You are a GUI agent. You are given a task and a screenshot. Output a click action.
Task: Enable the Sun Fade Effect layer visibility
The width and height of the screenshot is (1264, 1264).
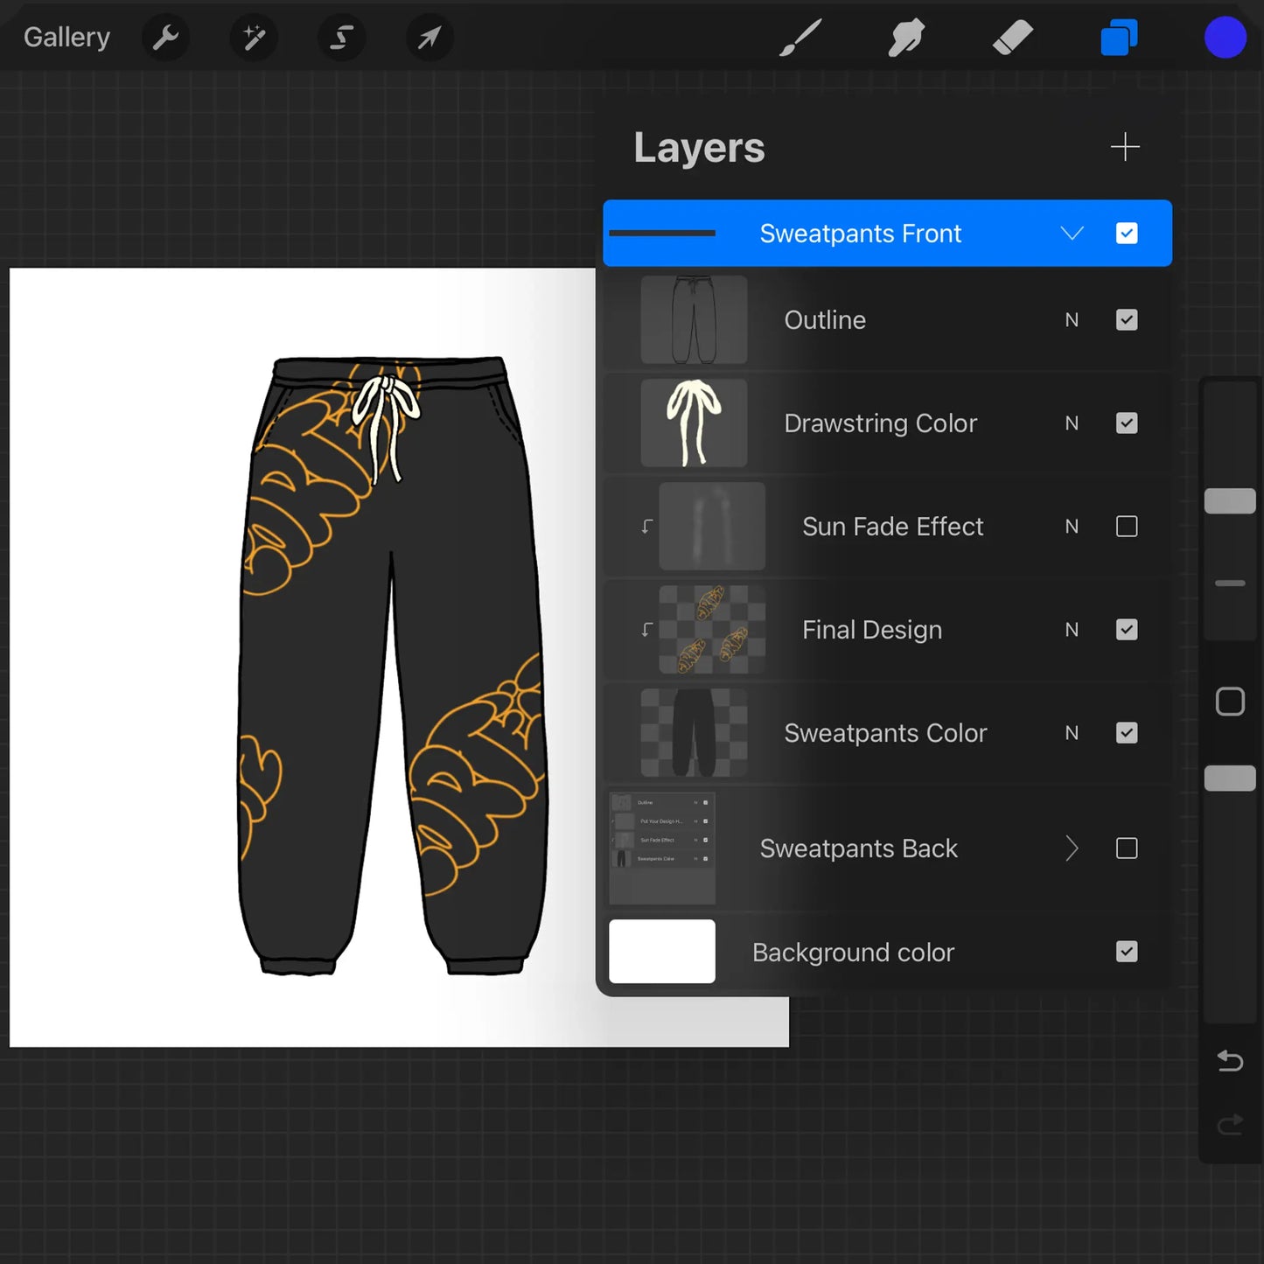pos(1127,526)
